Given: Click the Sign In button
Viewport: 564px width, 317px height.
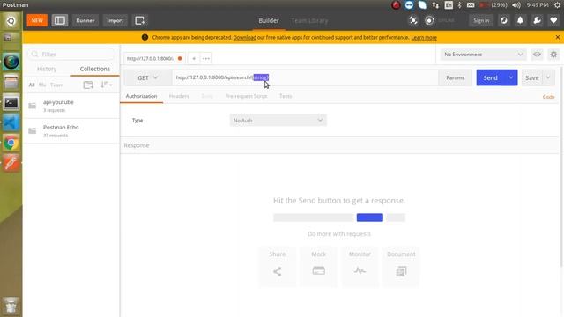Looking at the screenshot, I should coord(481,20).
